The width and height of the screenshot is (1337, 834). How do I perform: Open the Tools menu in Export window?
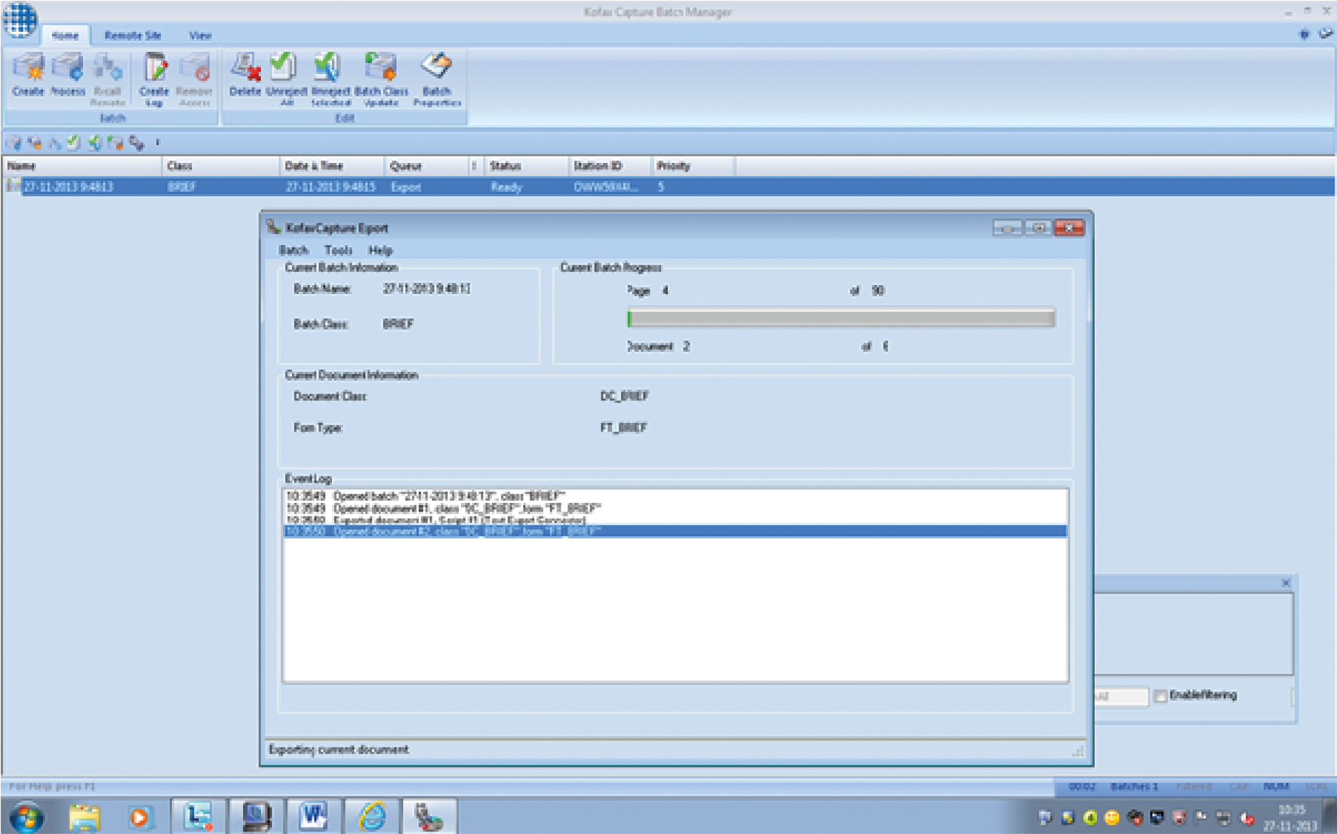[338, 250]
